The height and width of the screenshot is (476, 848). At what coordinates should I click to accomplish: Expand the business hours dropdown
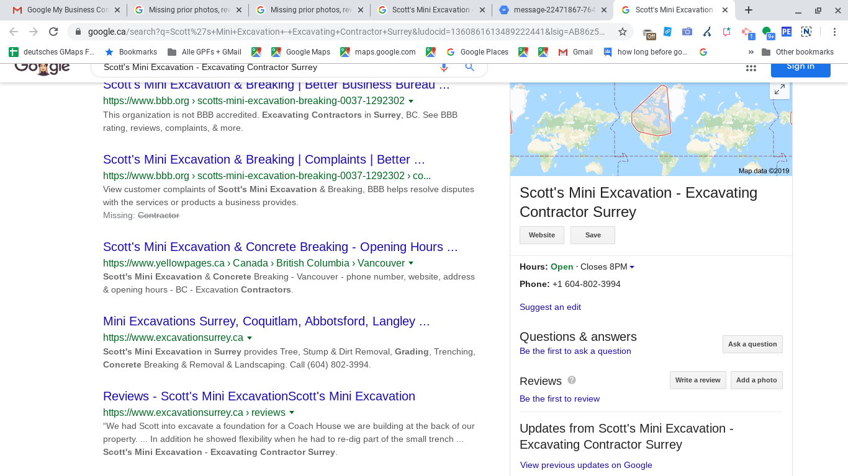(632, 267)
